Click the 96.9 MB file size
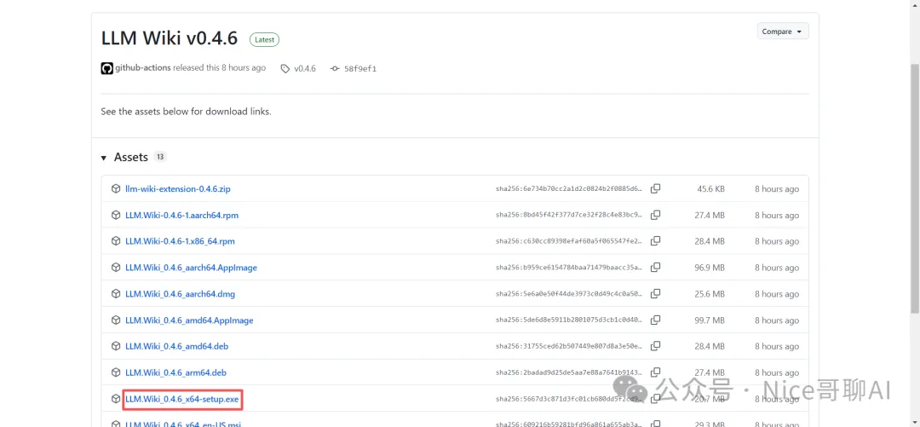Image resolution: width=920 pixels, height=427 pixels. 710,268
